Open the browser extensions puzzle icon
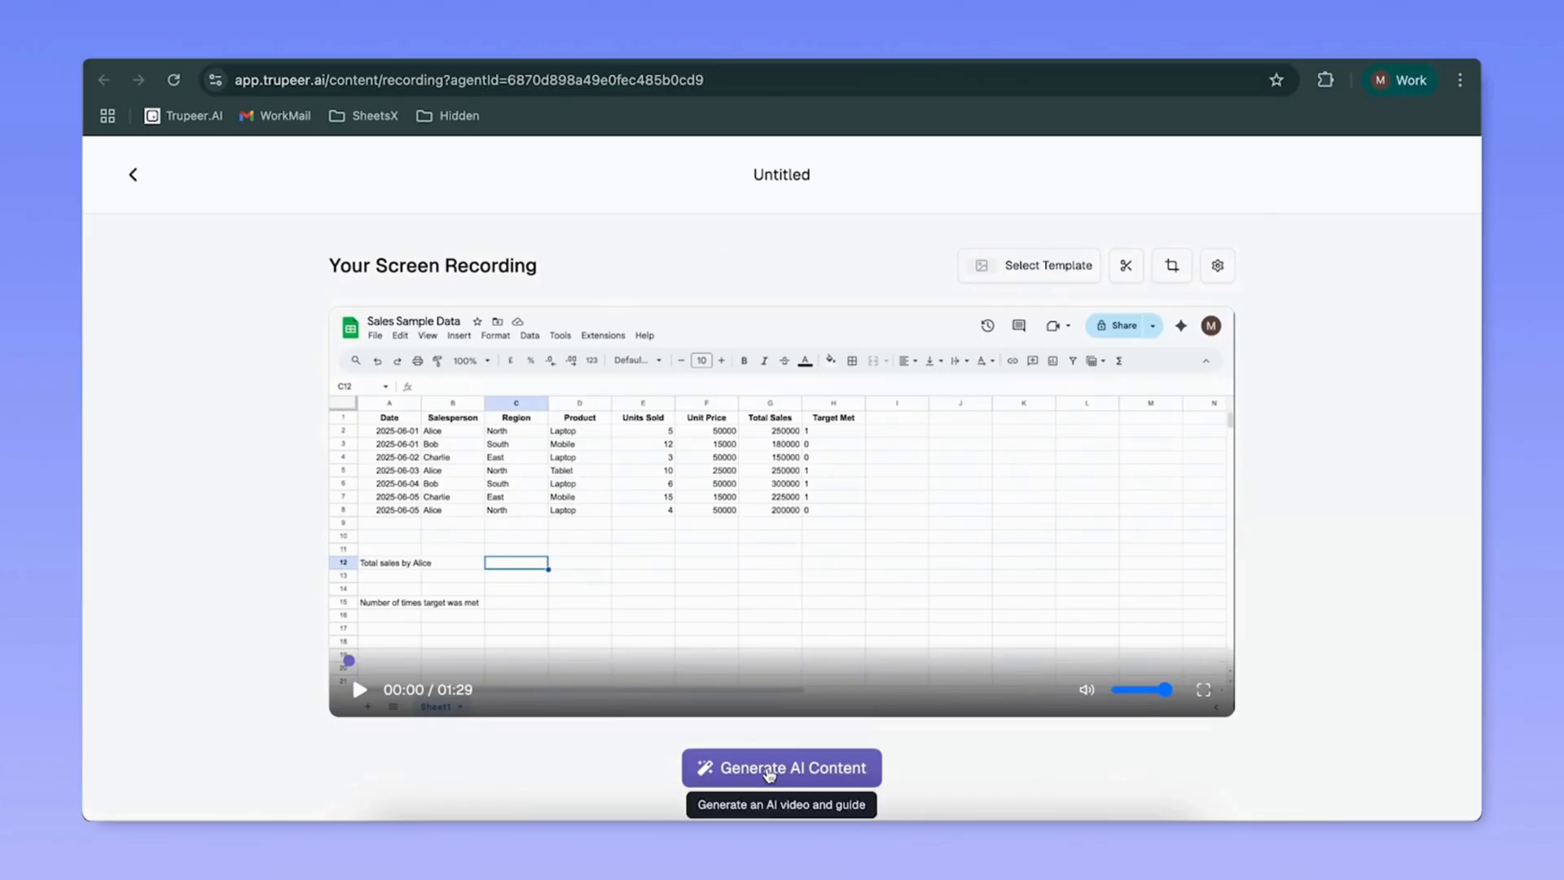This screenshot has height=880, width=1564. 1325,80
